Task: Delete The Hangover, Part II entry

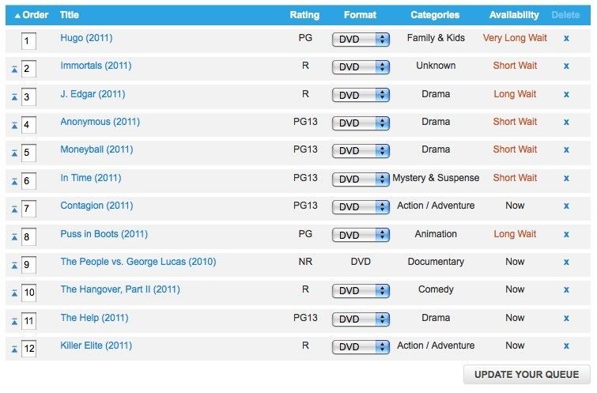Action: tap(566, 289)
